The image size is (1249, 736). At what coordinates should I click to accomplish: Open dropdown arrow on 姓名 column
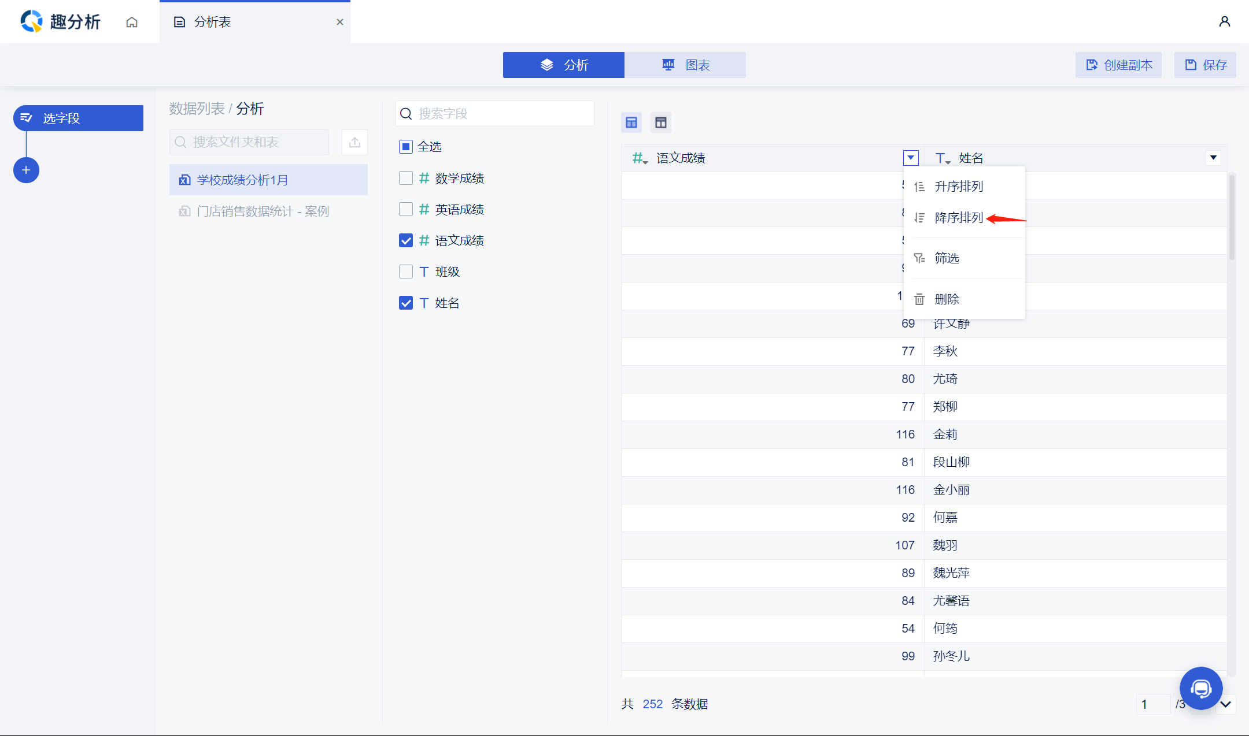pos(1213,158)
